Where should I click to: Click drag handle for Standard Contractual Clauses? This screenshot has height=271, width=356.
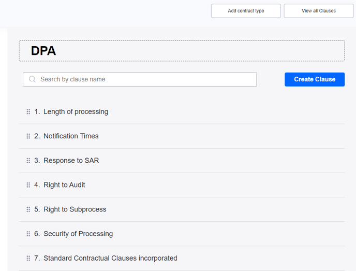coord(28,258)
